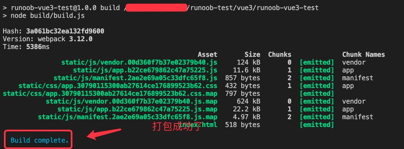Select the app.b22ce679862c47a75225.js asset line
Image resolution: width=404 pixels, height=149 pixels.
[x=145, y=70]
